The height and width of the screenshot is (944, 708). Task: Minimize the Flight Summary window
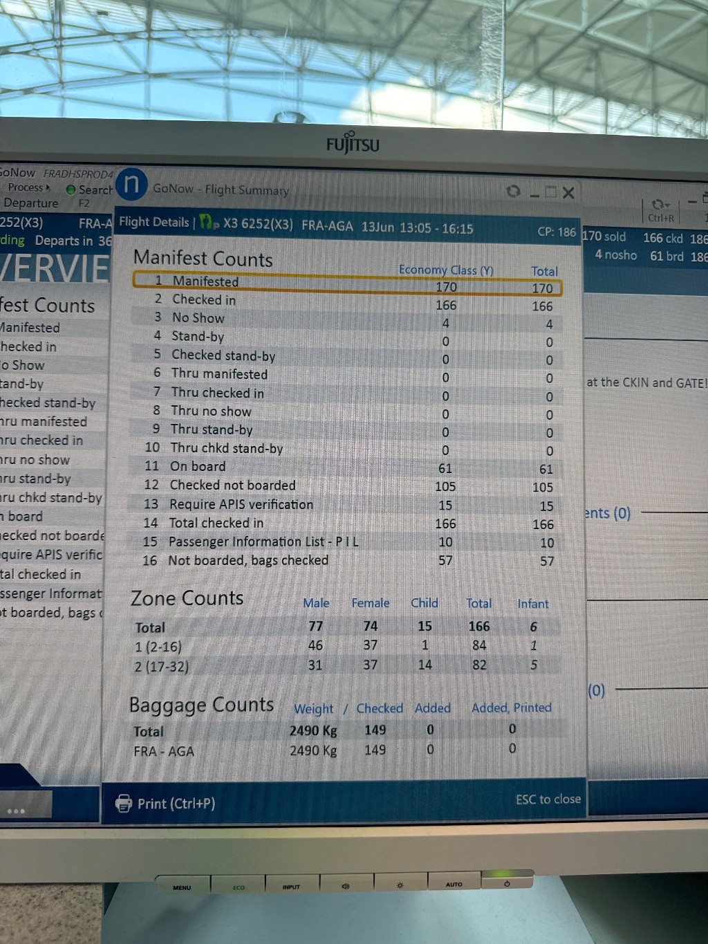[534, 194]
